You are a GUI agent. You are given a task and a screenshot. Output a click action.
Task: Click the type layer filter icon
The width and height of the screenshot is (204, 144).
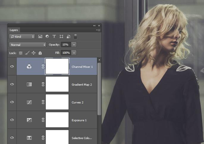[x=54, y=36]
